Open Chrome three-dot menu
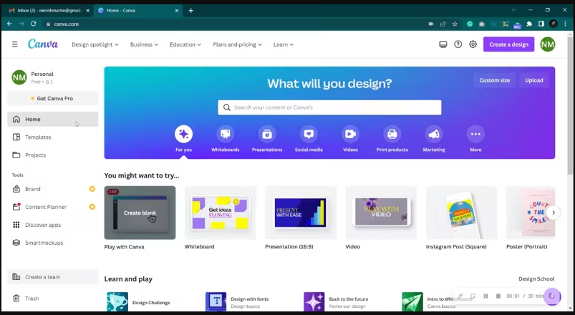This screenshot has width=575, height=315. (x=565, y=24)
